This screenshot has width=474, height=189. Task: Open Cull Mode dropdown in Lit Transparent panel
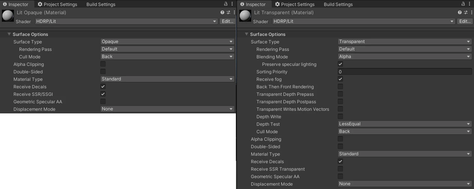[x=405, y=131]
